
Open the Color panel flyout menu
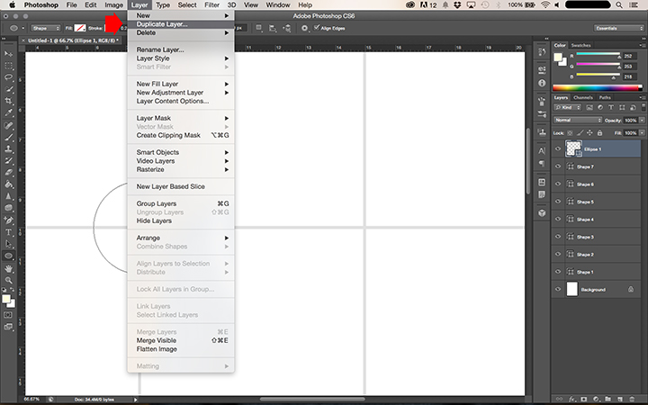click(x=643, y=45)
